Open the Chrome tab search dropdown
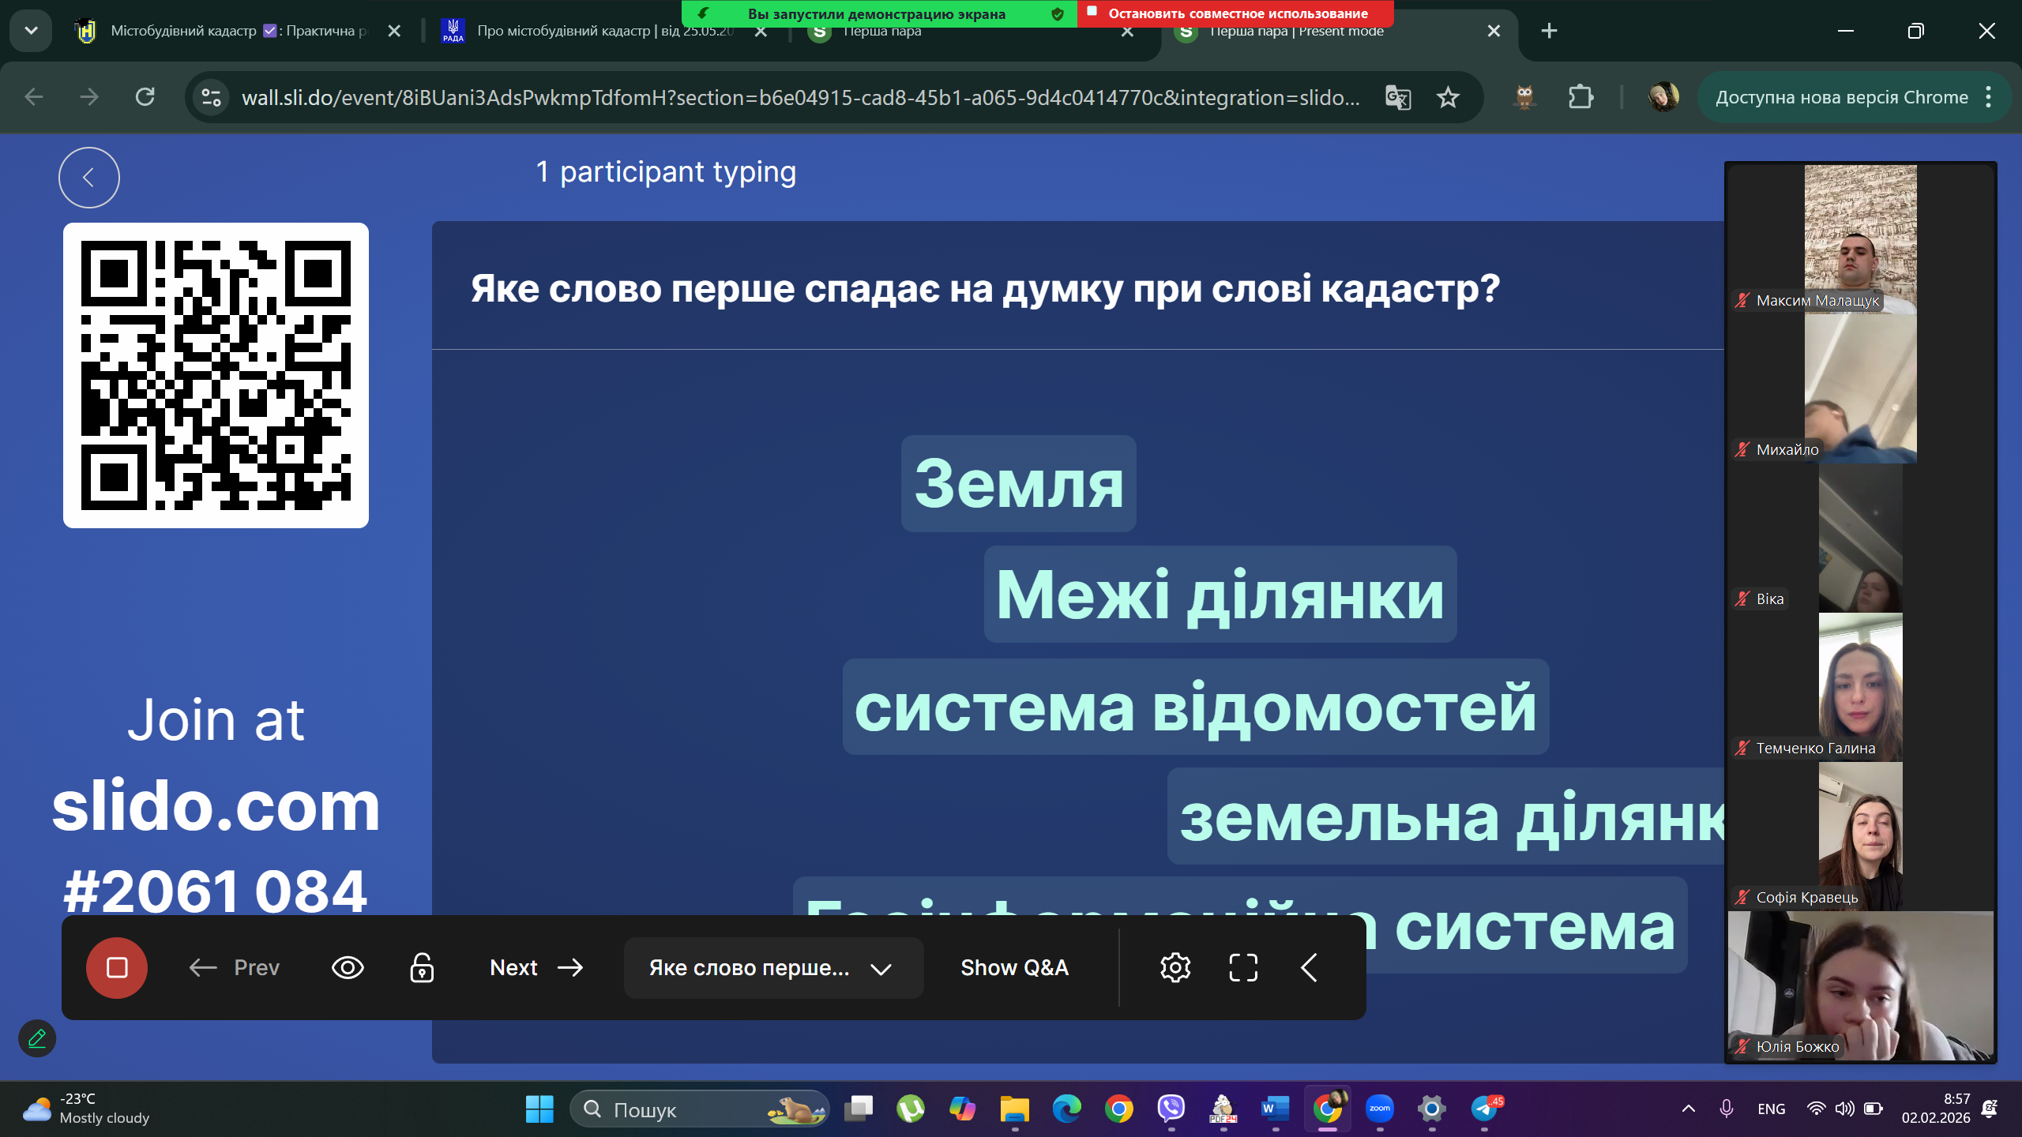Viewport: 2022px width, 1137px height. pos(31,31)
